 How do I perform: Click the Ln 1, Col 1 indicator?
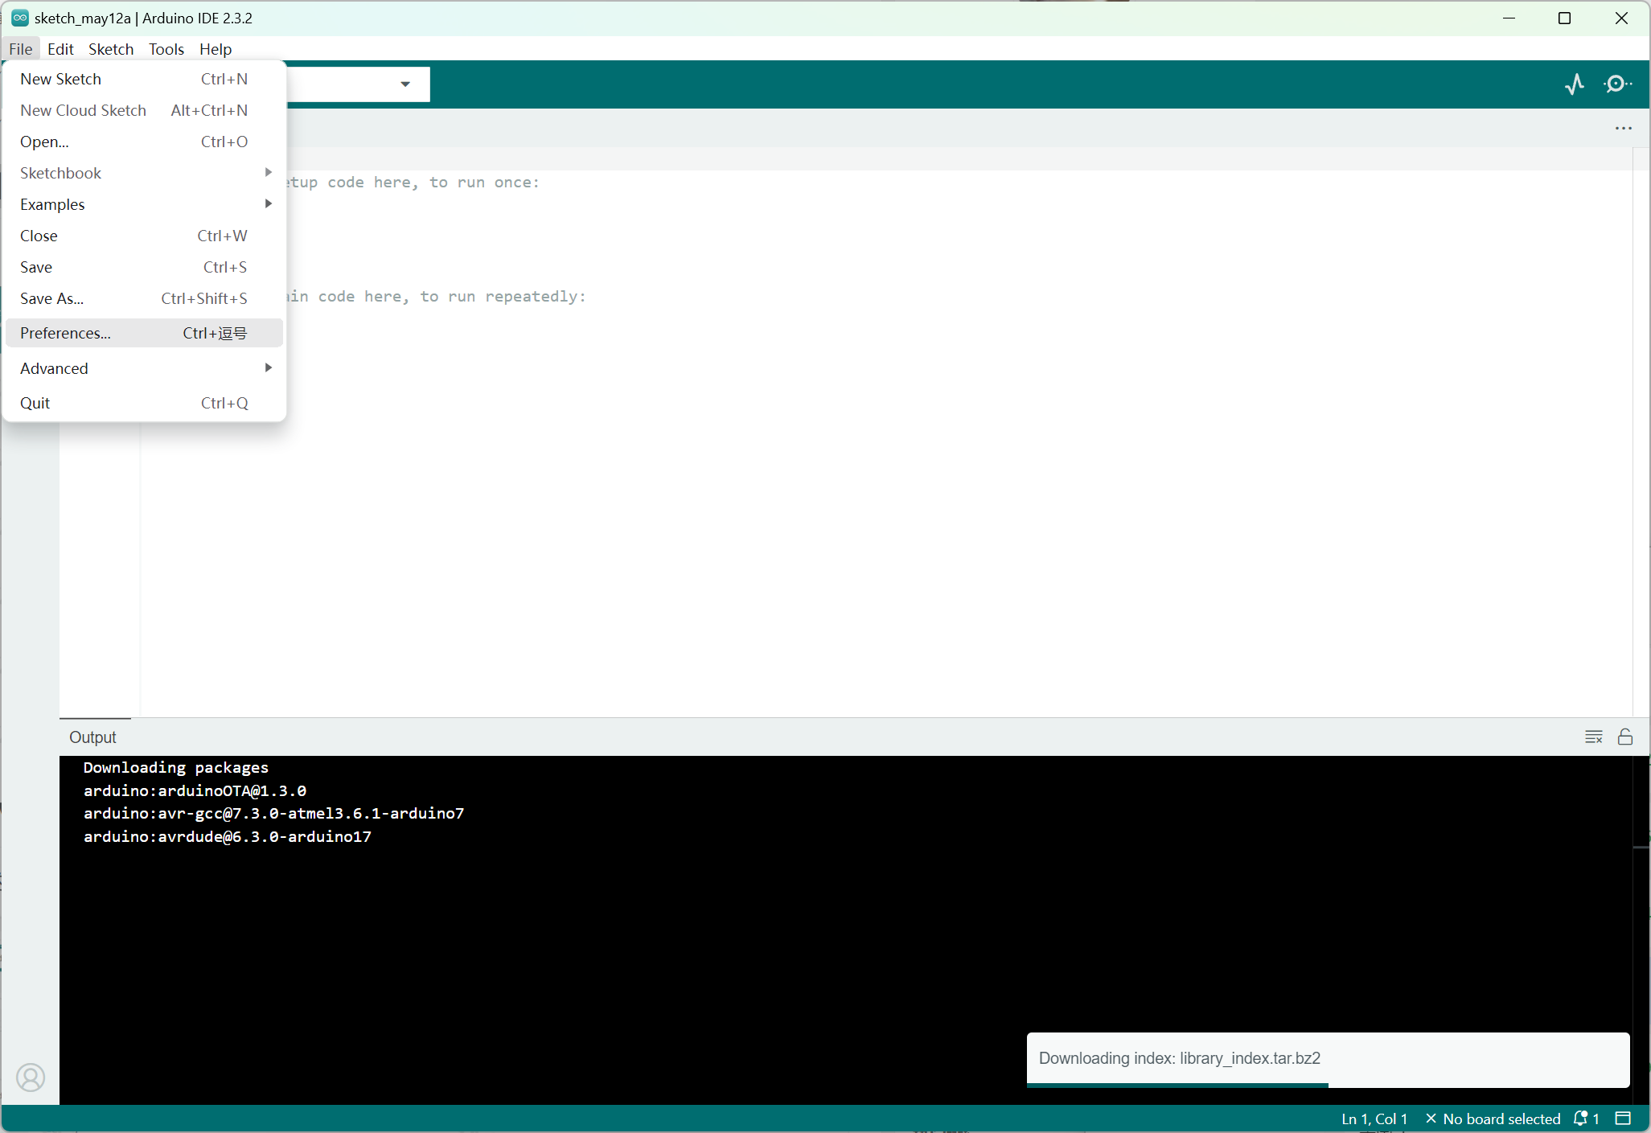1374,1119
